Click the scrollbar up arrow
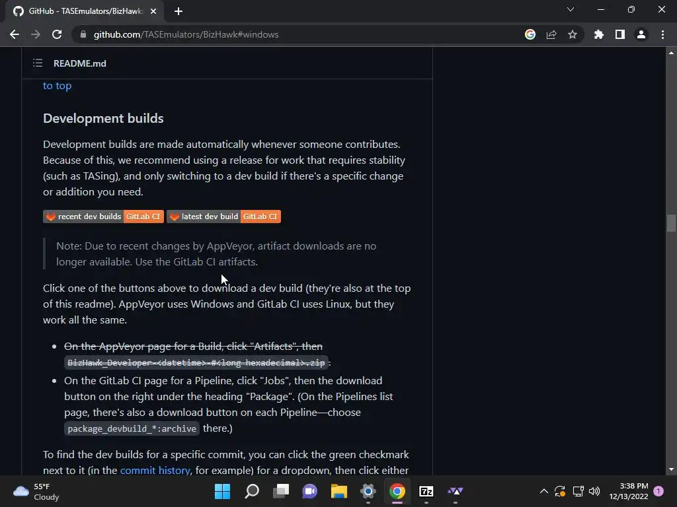This screenshot has height=507, width=677. tap(671, 53)
